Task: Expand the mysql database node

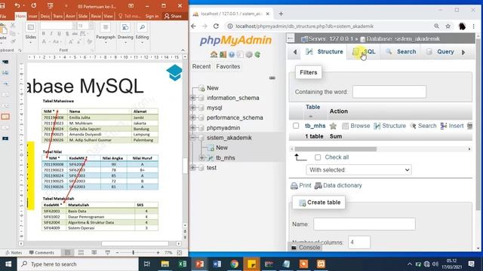Action: [x=193, y=108]
